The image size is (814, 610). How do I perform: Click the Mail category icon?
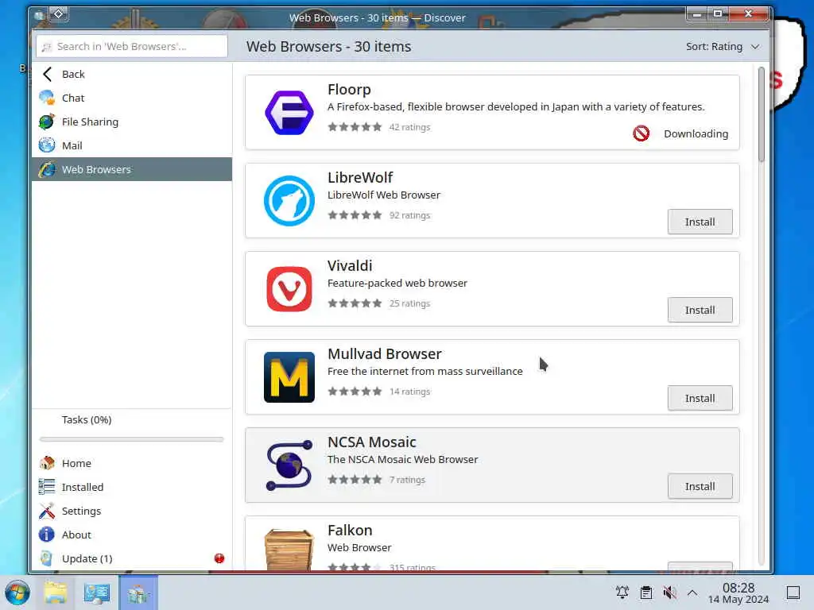click(47, 145)
